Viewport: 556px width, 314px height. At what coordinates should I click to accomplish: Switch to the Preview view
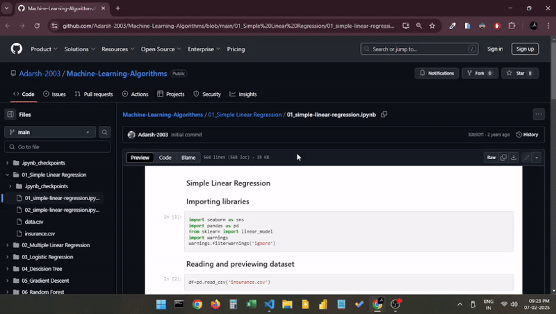[140, 158]
